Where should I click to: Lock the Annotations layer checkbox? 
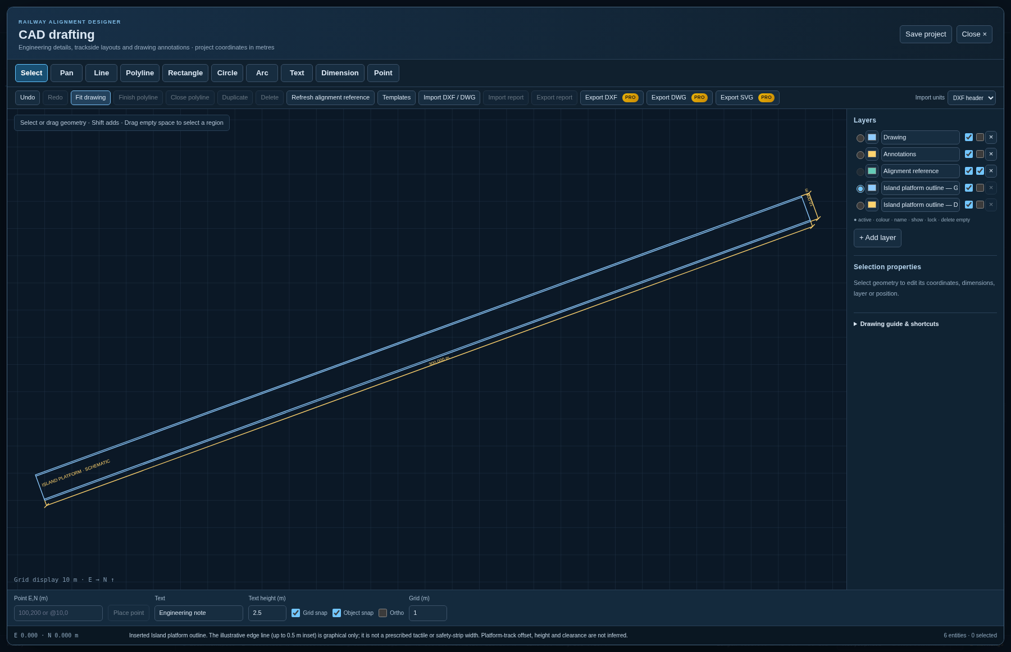pos(980,154)
